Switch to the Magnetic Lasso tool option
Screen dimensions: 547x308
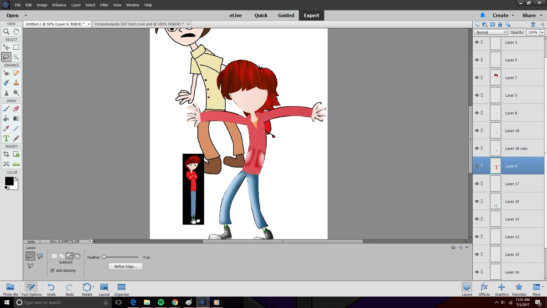click(40, 256)
